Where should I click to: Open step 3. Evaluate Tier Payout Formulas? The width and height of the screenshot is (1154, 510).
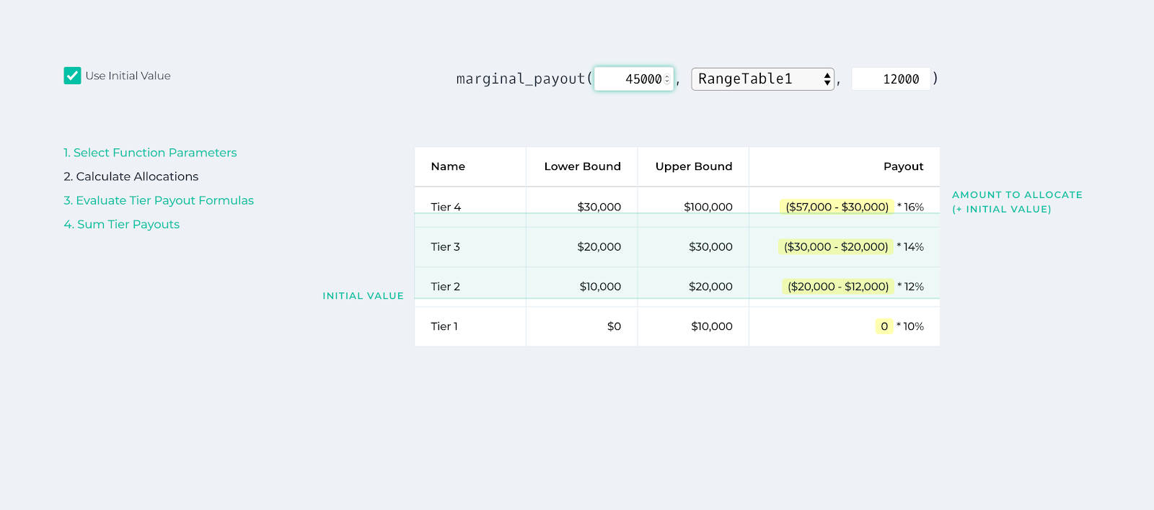(159, 200)
